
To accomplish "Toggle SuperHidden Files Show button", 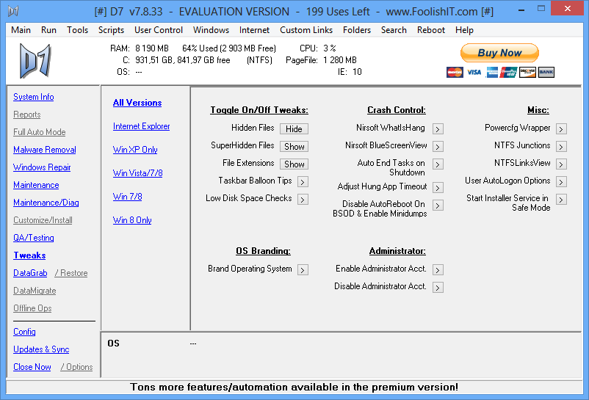I will pos(294,146).
